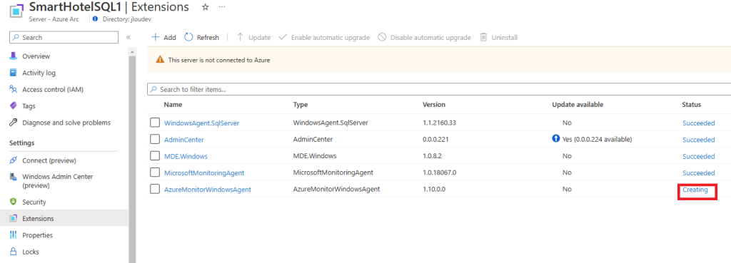Screen dimensions: 731x263
Task: Open the ellipsis more options menu in title
Action: pyautogui.click(x=222, y=7)
